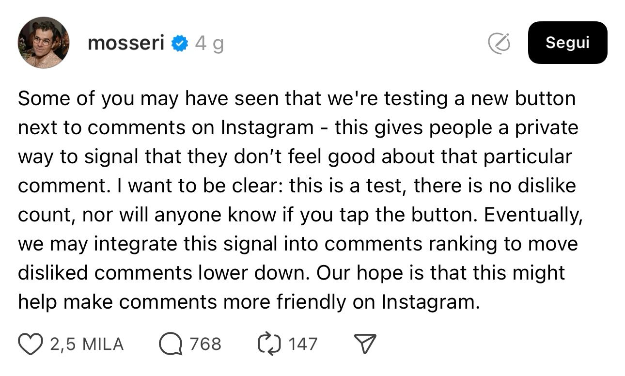625x376 pixels.
Task: Open the mosseri username link
Action: pyautogui.click(x=126, y=44)
